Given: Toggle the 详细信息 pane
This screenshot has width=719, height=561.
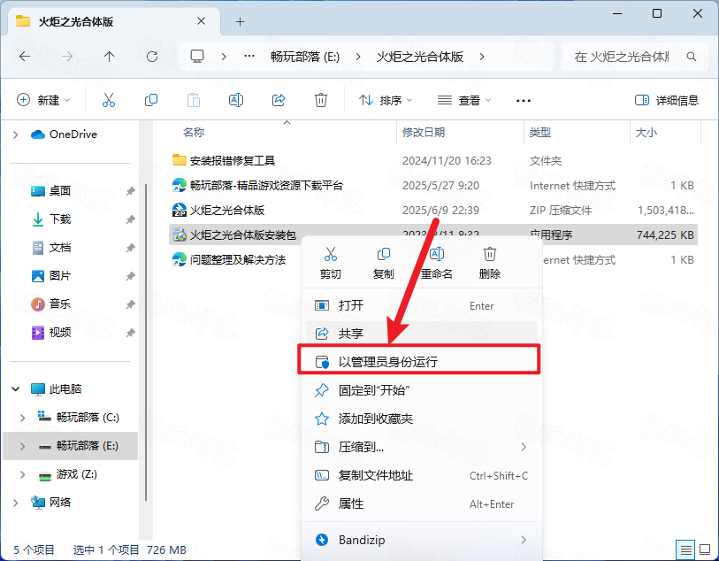Looking at the screenshot, I should [666, 100].
